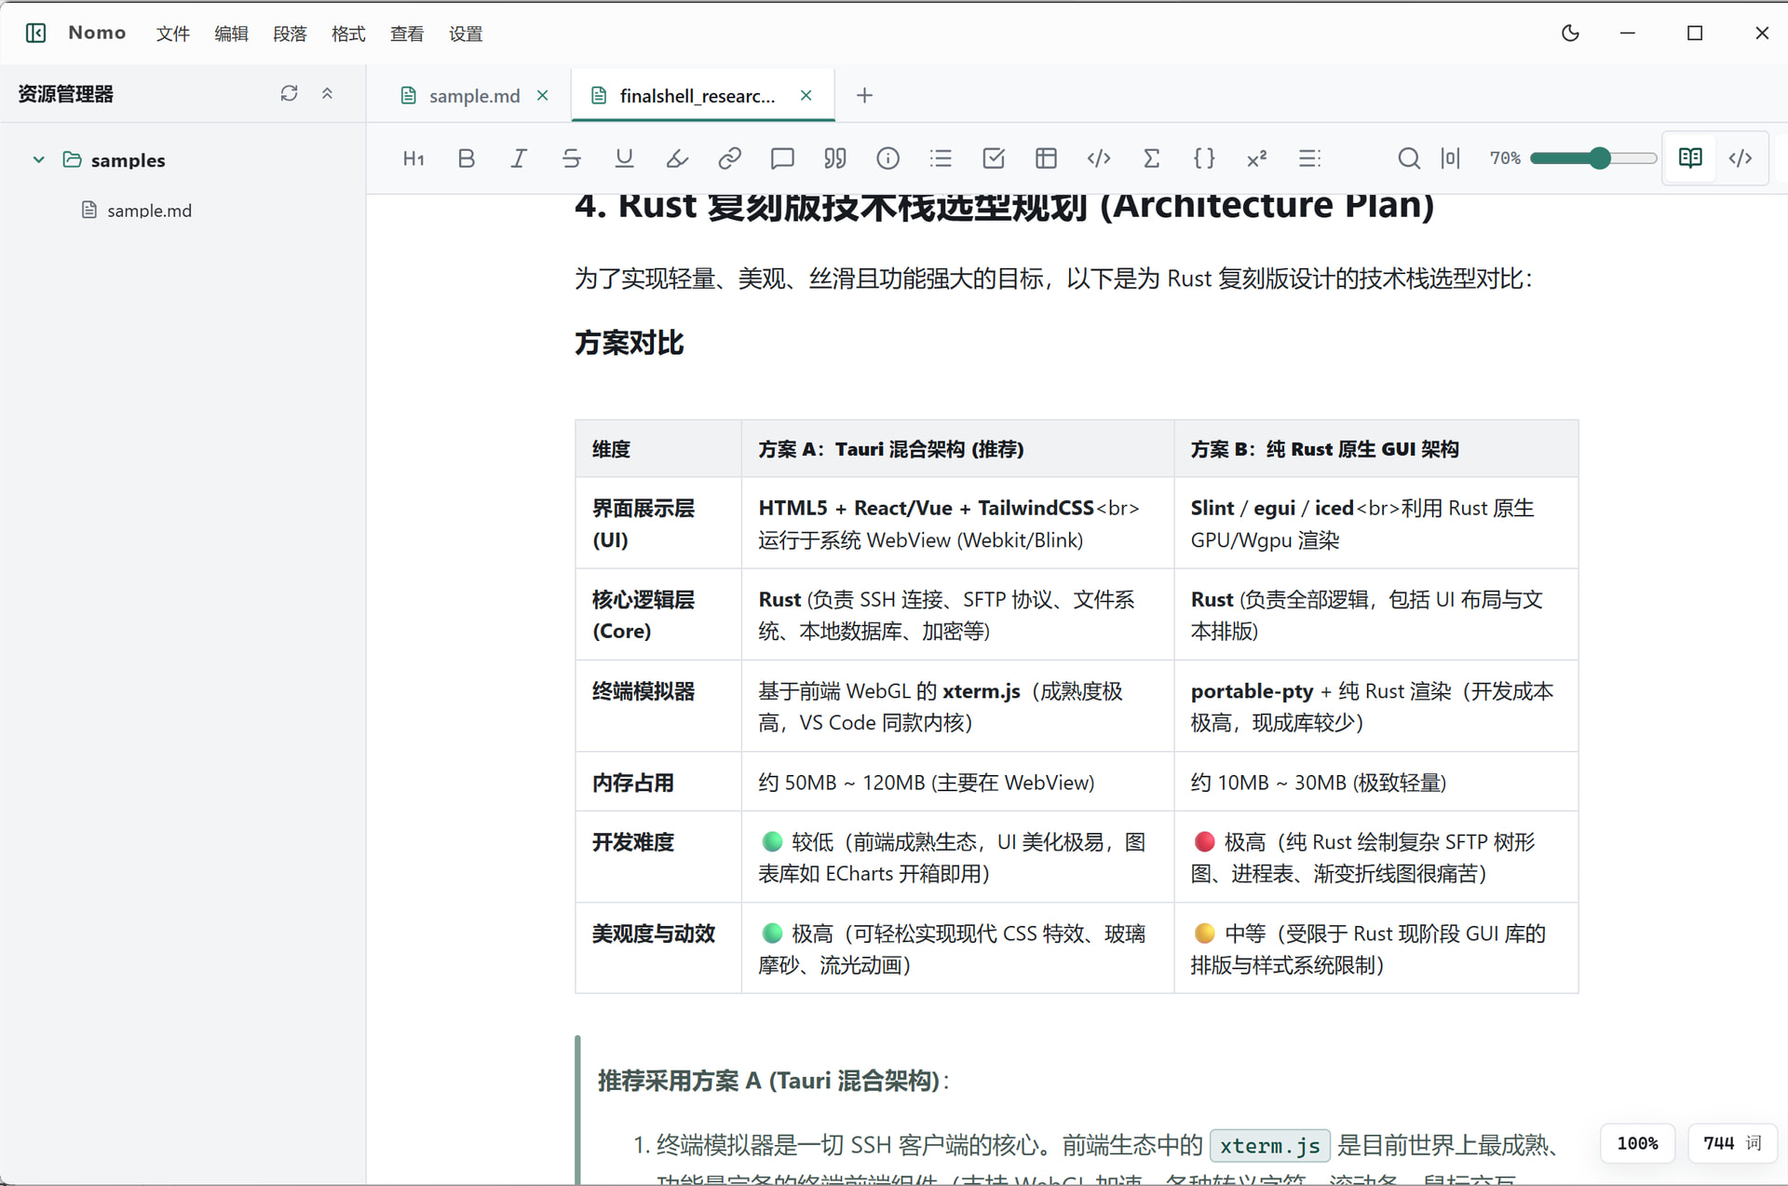Add a new tab with the plus button
Image resolution: width=1788 pixels, height=1186 pixels.
[x=864, y=95]
